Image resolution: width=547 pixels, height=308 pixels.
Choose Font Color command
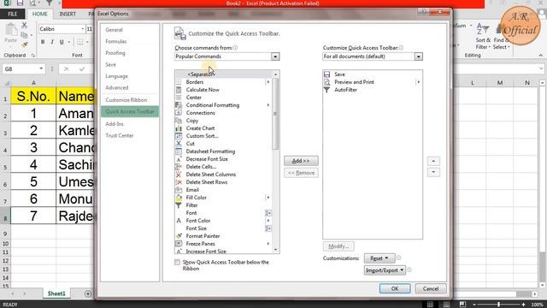(x=223, y=221)
